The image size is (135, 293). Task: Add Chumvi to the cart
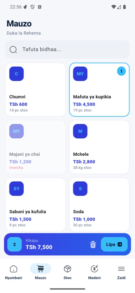click(36, 90)
